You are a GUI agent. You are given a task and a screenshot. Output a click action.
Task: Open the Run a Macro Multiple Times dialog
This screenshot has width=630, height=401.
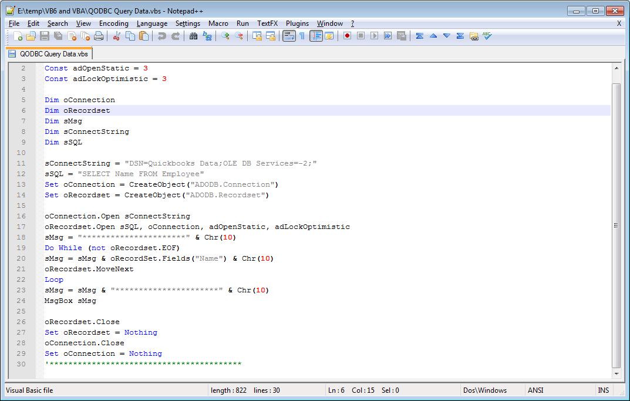(388, 36)
